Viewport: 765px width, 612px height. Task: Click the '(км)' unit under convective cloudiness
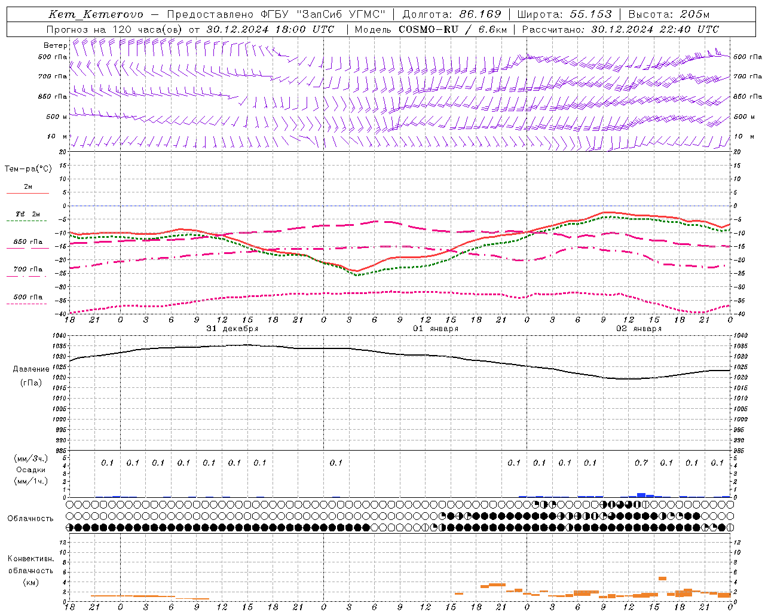pos(31,582)
